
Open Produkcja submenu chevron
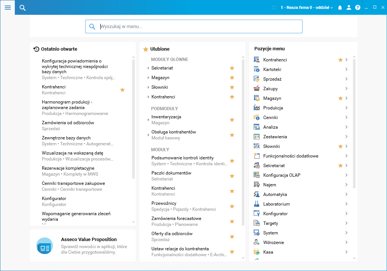[346, 108]
